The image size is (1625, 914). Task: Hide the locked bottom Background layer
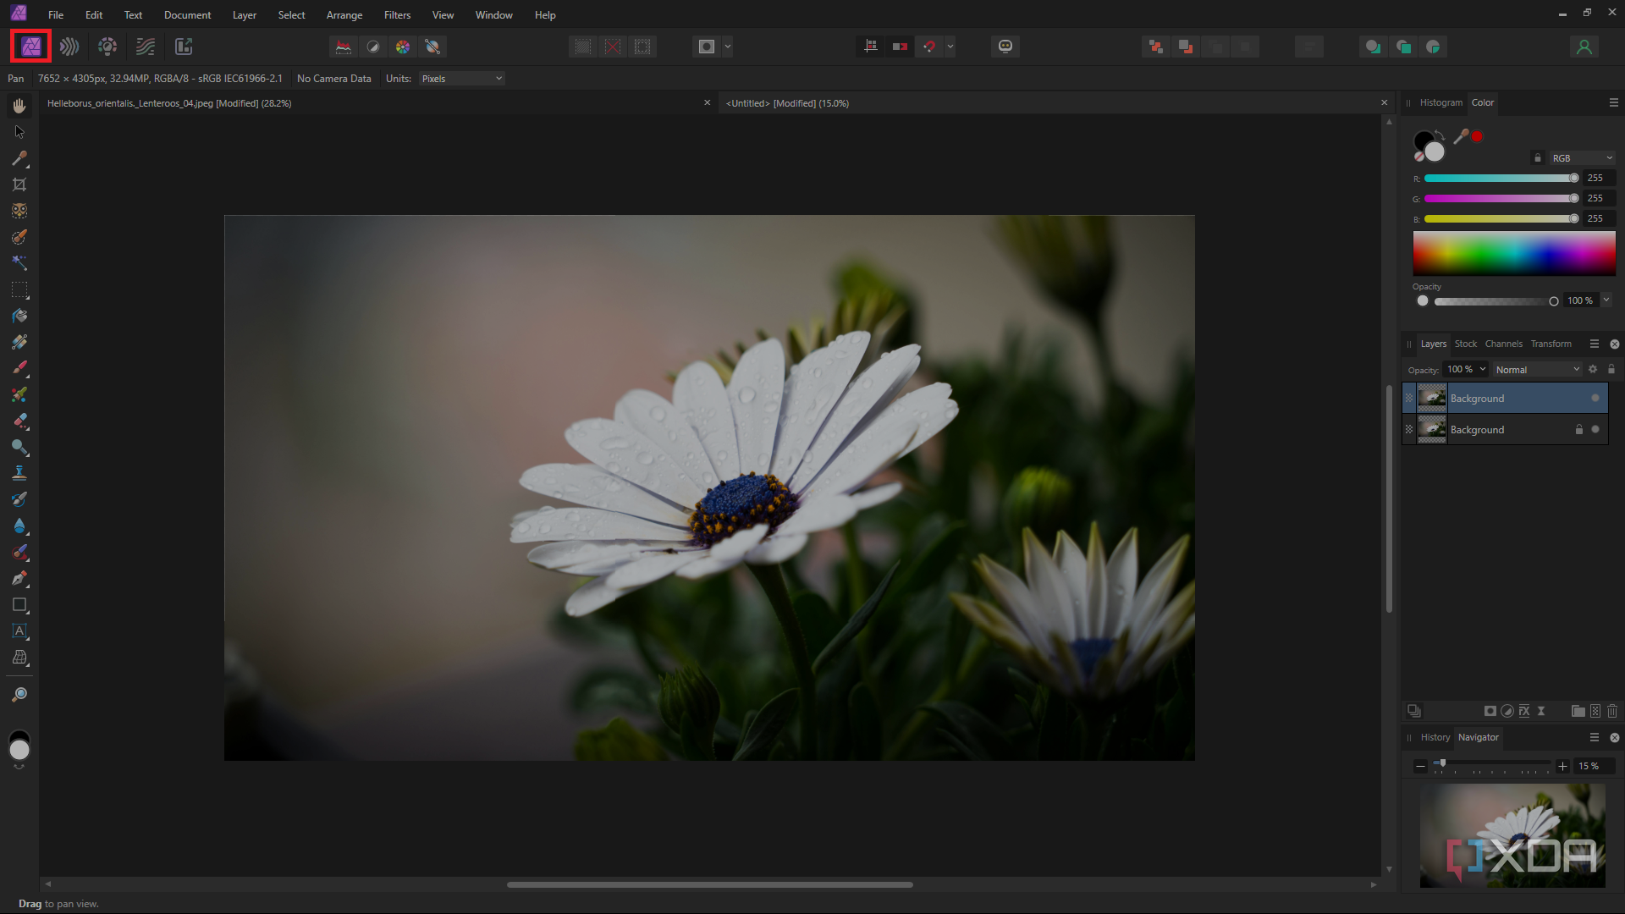tap(1595, 429)
